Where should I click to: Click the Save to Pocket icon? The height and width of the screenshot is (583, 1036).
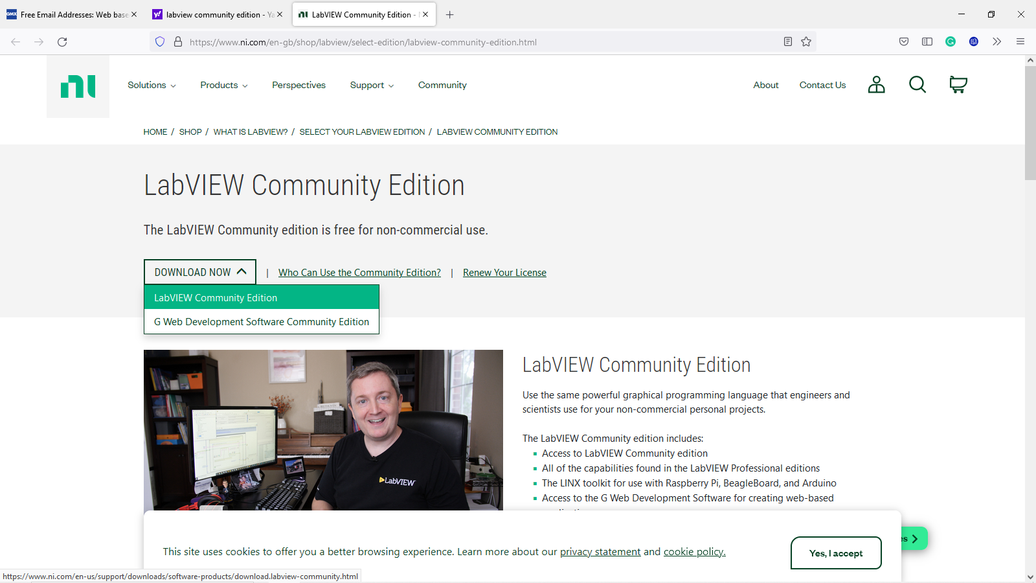pos(904,42)
